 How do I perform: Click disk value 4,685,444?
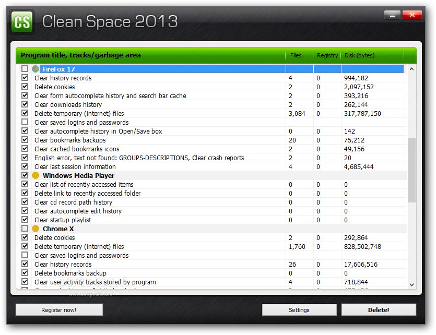pyautogui.click(x=359, y=167)
